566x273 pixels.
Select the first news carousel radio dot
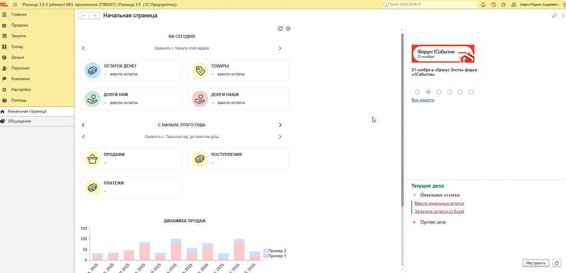[418, 92]
